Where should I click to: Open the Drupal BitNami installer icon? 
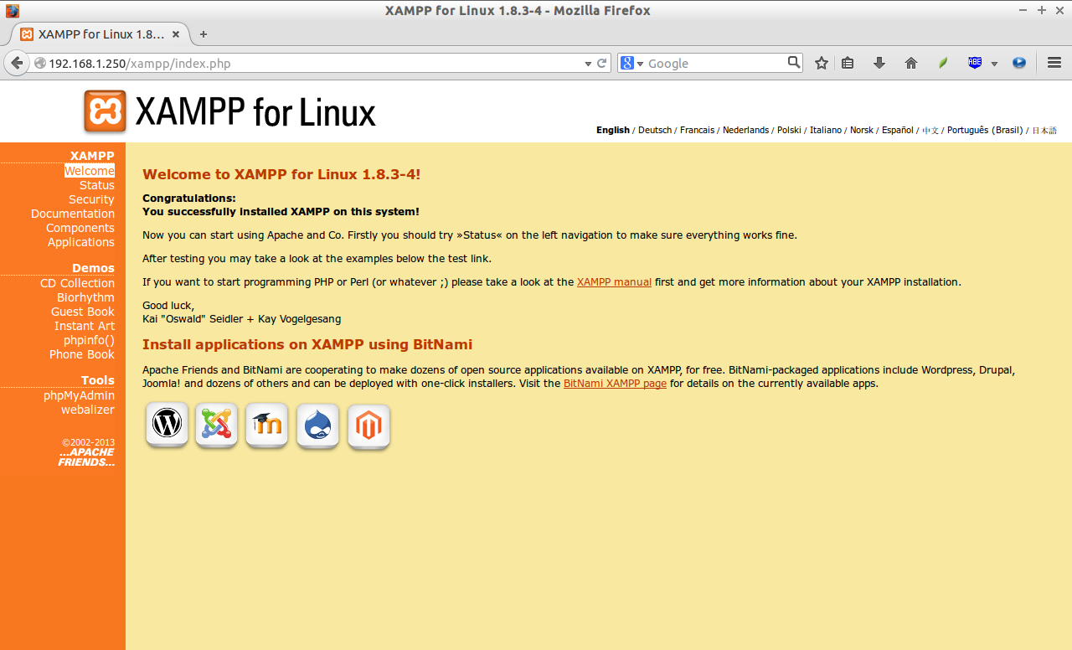318,426
